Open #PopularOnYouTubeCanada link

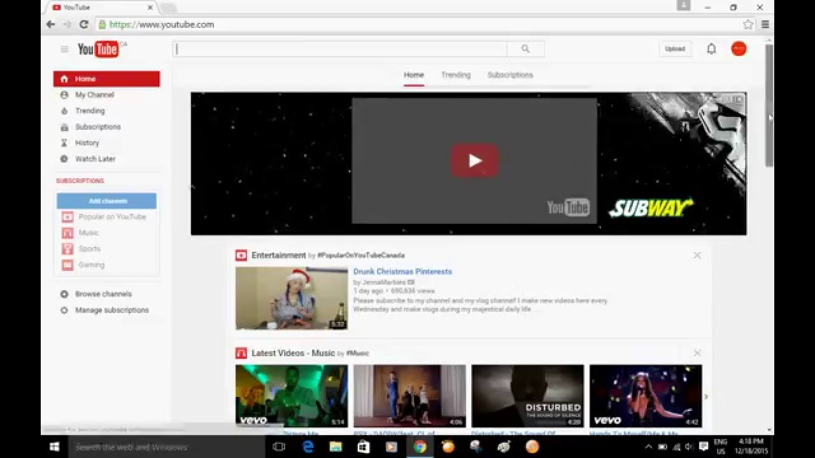click(x=361, y=255)
